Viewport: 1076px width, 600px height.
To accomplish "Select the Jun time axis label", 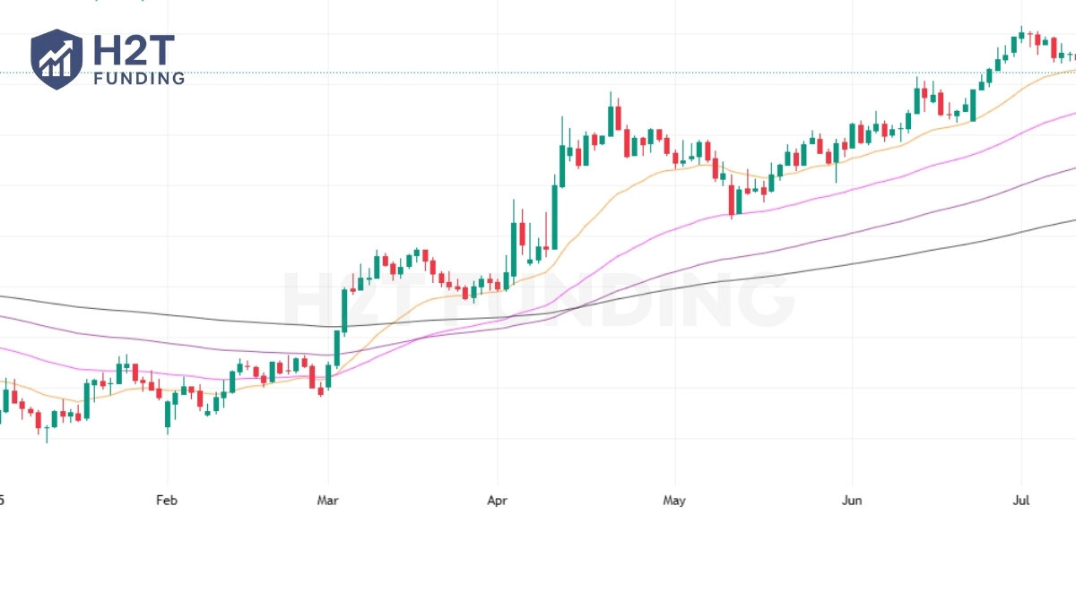I will pyautogui.click(x=852, y=500).
